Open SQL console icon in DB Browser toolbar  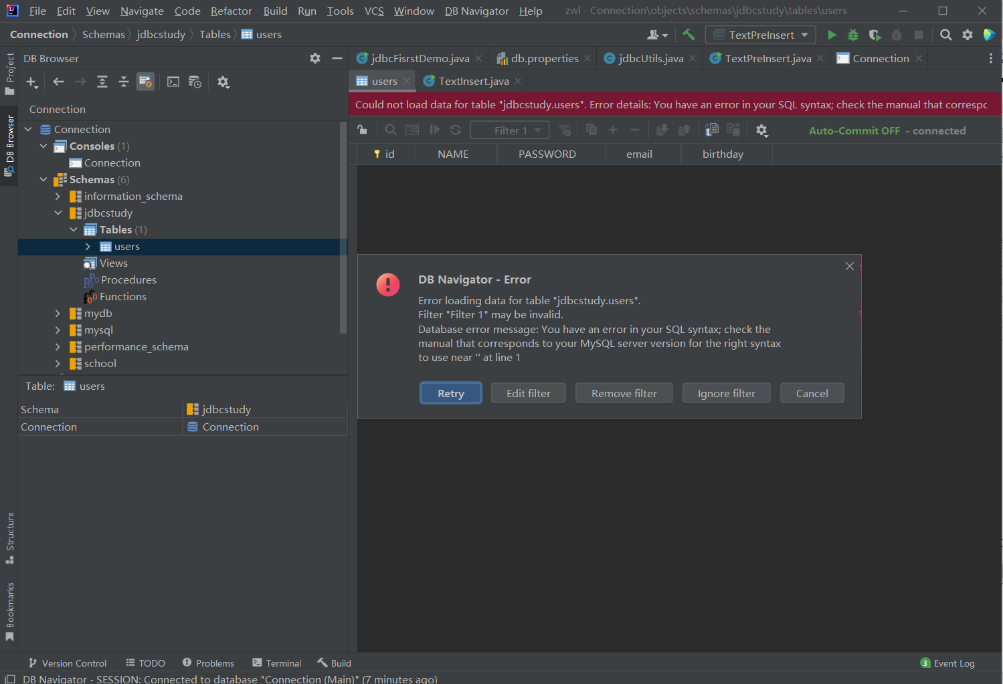point(173,82)
